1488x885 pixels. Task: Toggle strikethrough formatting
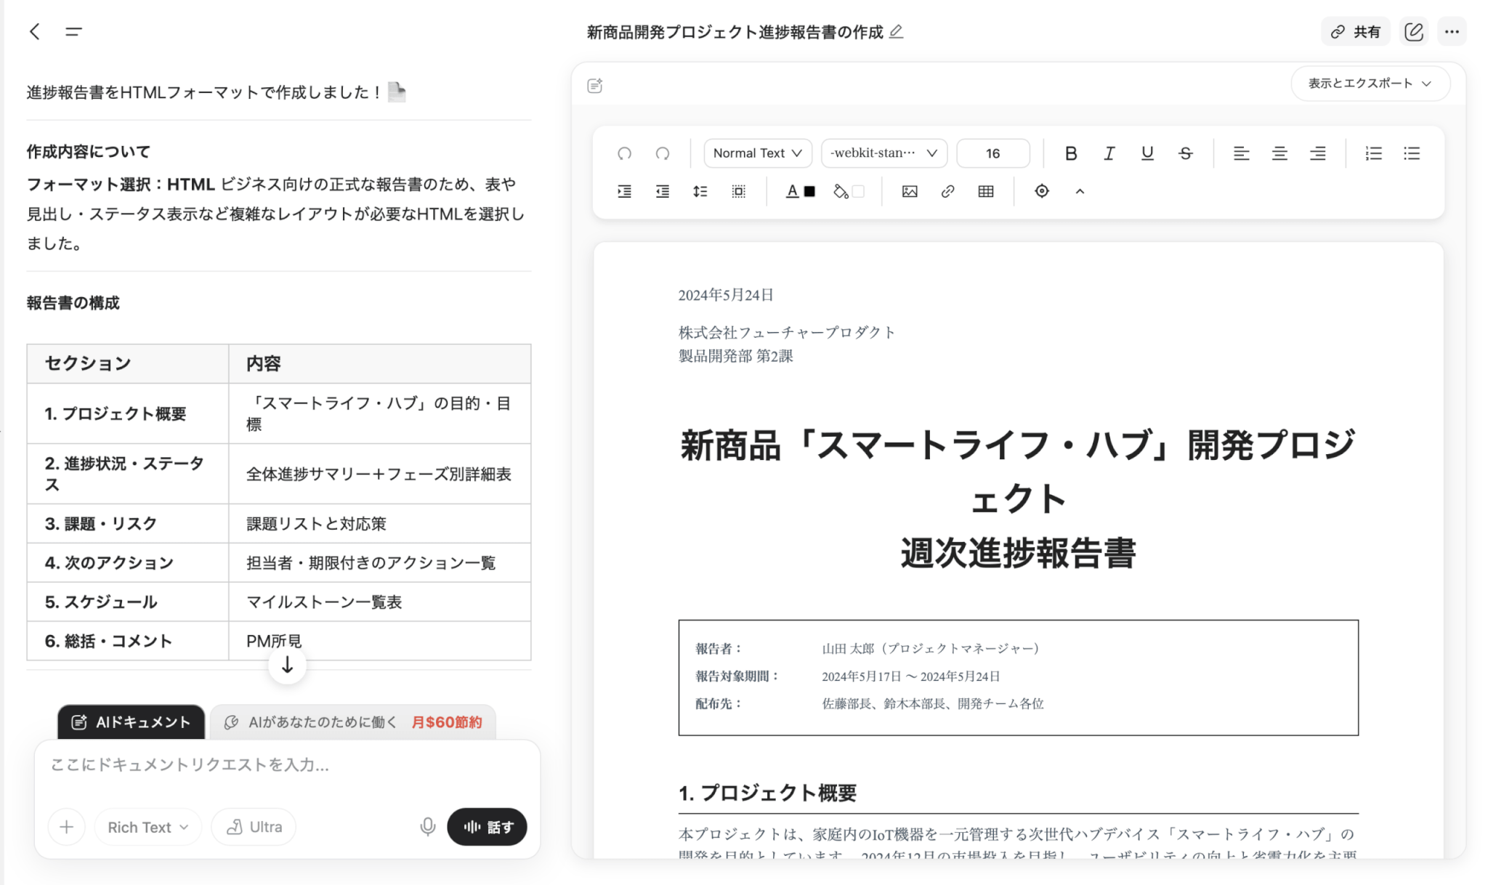point(1185,153)
